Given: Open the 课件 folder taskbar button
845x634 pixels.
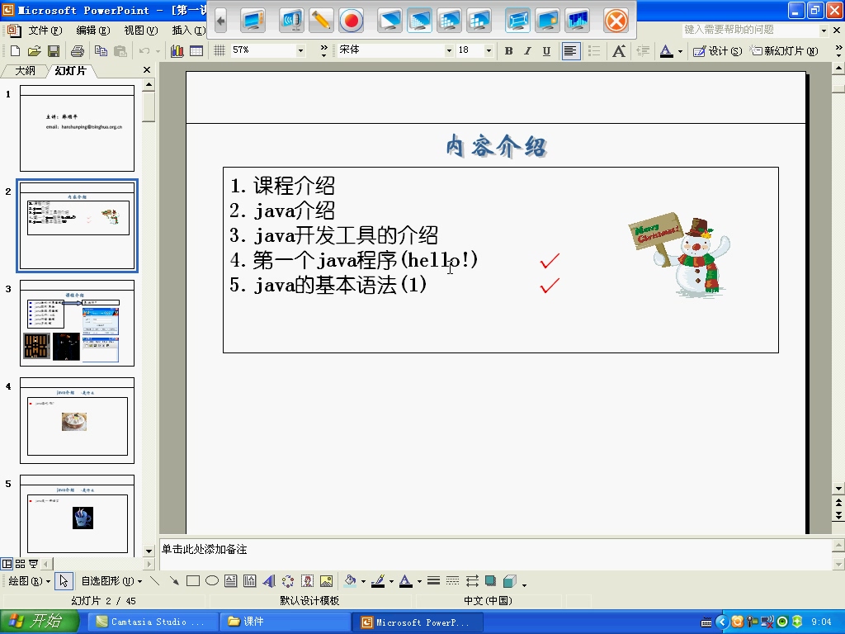Looking at the screenshot, I should pyautogui.click(x=286, y=622).
